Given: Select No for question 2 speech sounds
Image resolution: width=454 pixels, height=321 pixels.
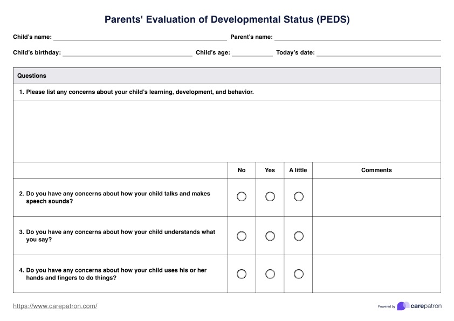Looking at the screenshot, I should pyautogui.click(x=242, y=197).
